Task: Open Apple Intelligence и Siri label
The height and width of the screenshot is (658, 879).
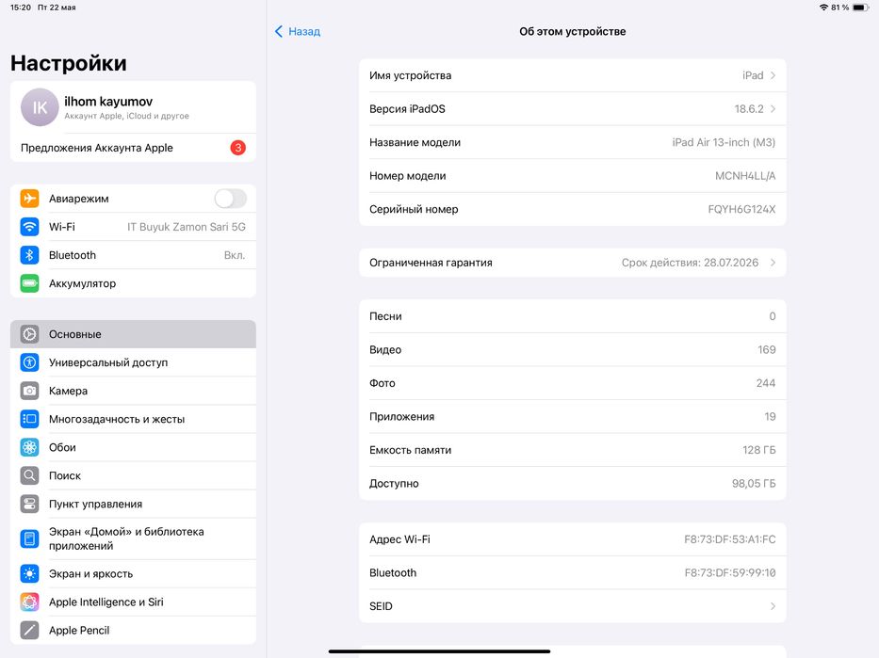Action: pos(106,602)
